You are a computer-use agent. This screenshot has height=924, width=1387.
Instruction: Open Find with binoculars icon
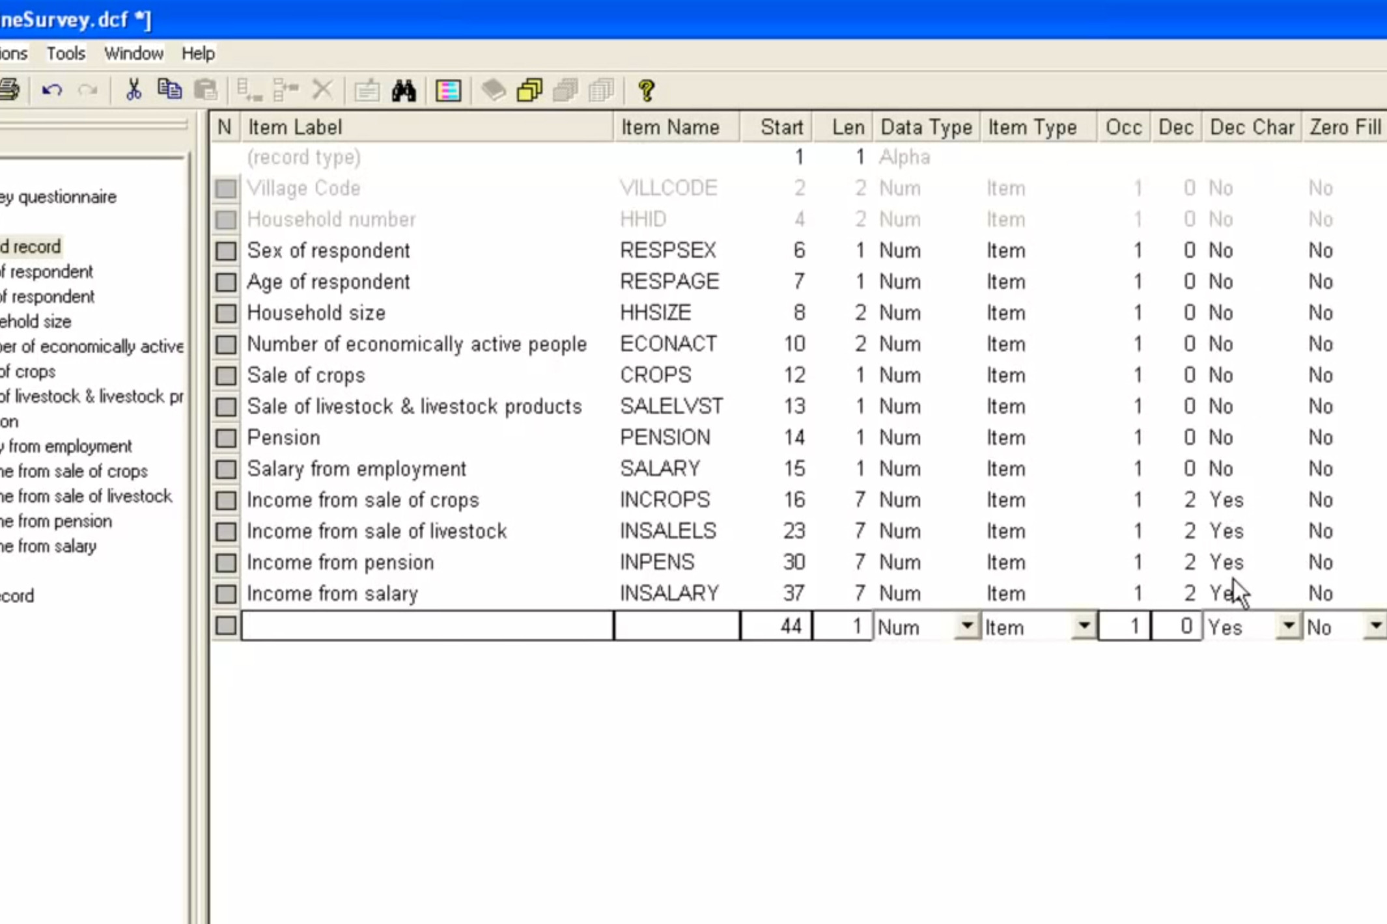pyautogui.click(x=404, y=90)
